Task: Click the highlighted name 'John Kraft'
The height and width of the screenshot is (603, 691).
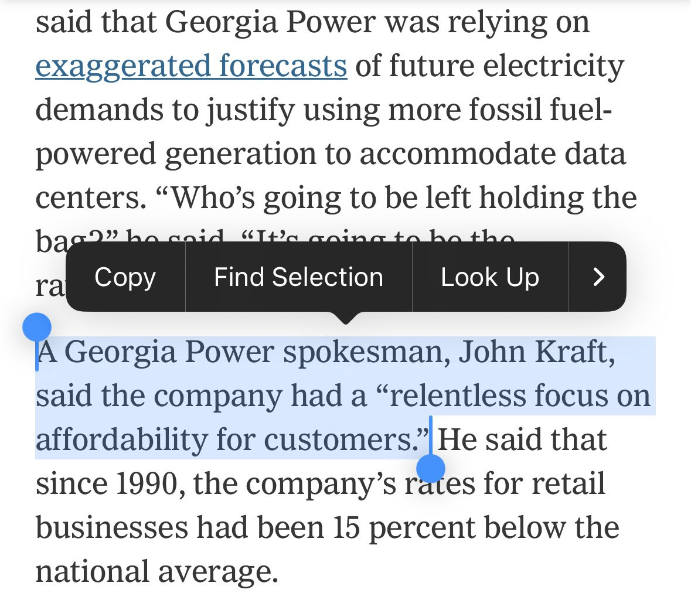Action: (536, 352)
